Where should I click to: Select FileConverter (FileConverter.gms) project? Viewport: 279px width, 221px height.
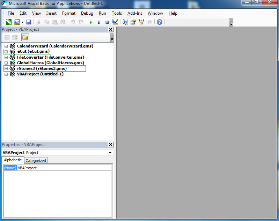pyautogui.click(x=51, y=57)
